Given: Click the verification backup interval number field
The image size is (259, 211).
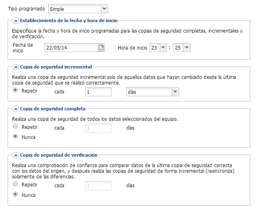Looking at the screenshot, I should 98,186.
